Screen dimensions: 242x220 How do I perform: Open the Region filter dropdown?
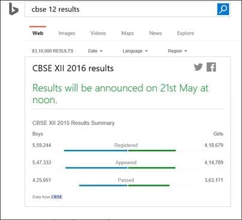(177, 51)
